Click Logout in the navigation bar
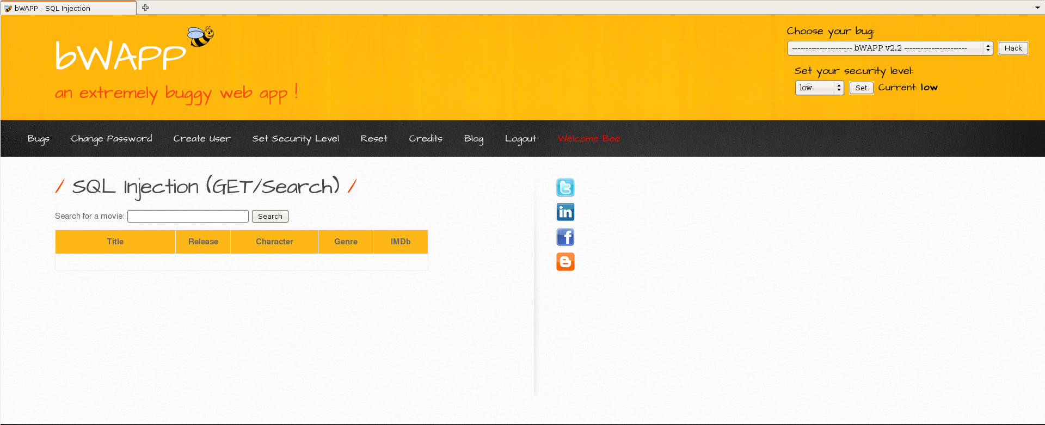 [x=520, y=139]
